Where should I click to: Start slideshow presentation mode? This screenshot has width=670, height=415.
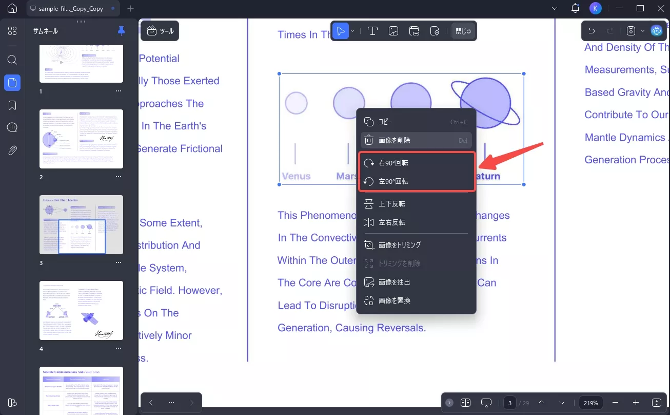[x=487, y=403]
